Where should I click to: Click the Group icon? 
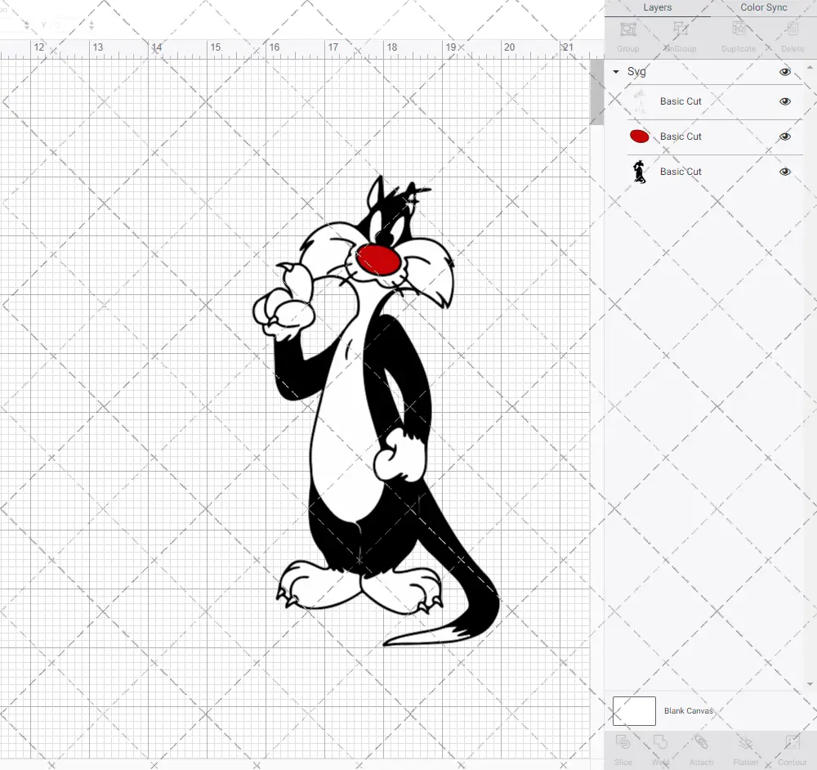(627, 29)
